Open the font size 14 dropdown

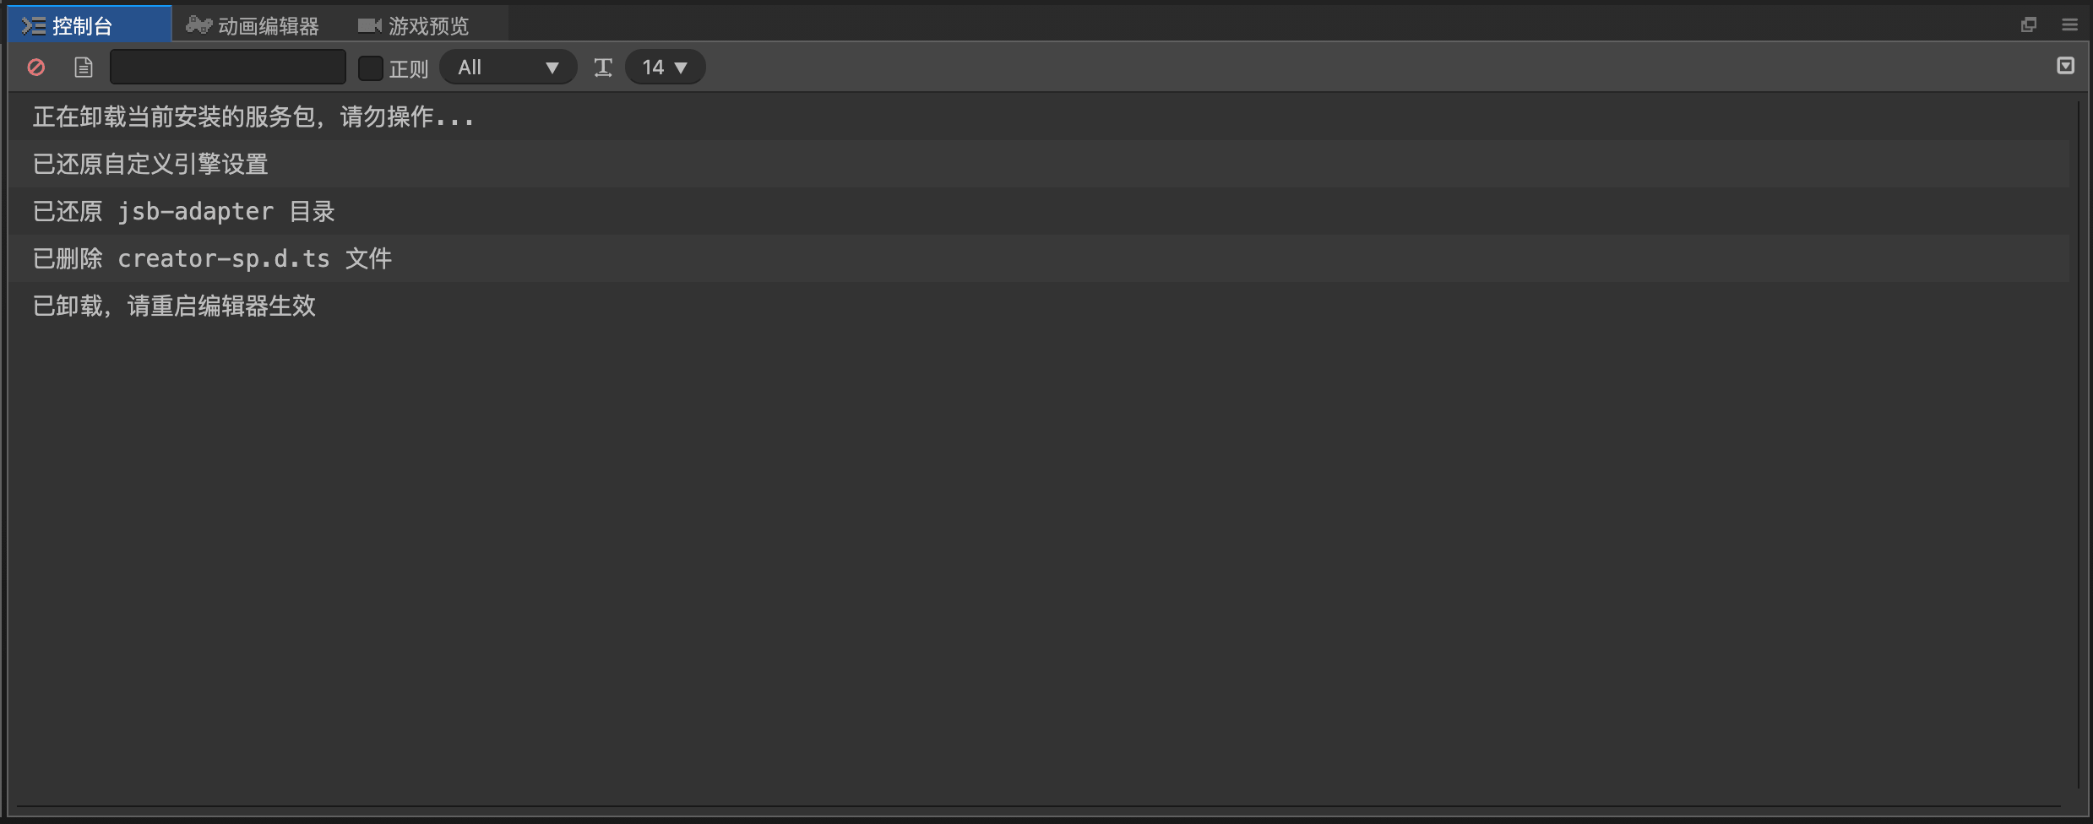666,68
